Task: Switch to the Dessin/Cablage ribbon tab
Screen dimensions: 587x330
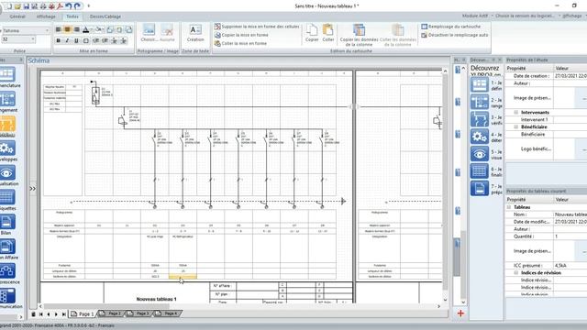Action: pos(105,16)
